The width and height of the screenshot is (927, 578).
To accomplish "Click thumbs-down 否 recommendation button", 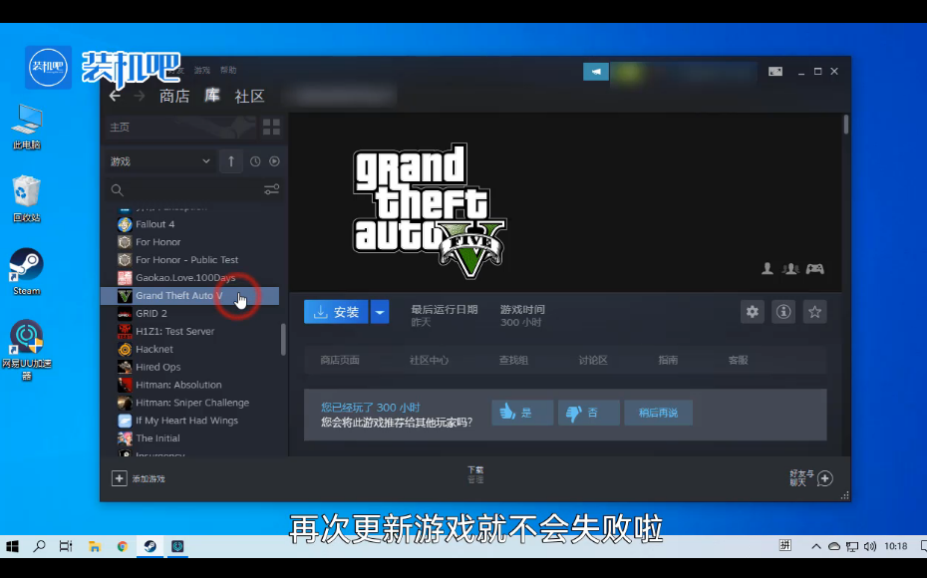I will [588, 413].
